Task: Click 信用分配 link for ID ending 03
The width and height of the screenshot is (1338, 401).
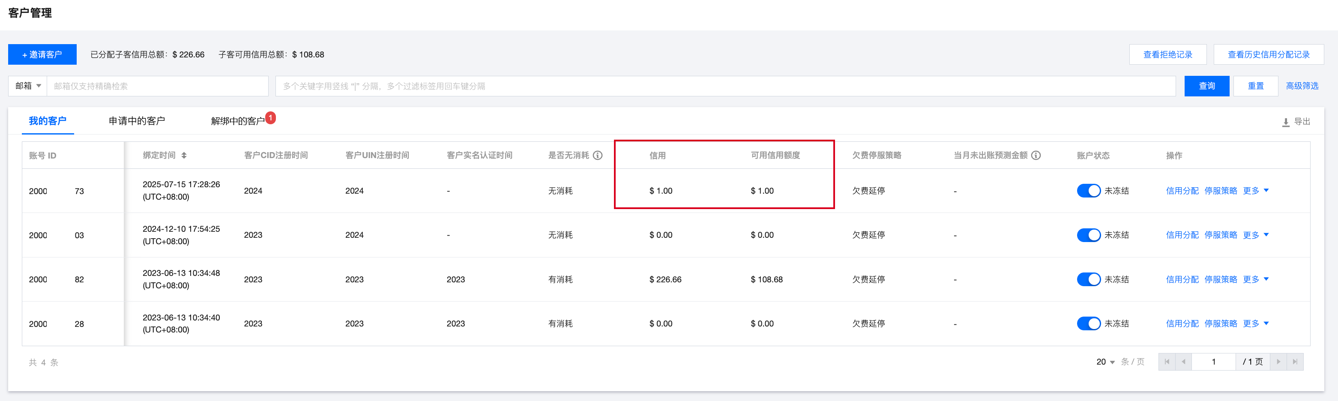Action: [x=1182, y=235]
